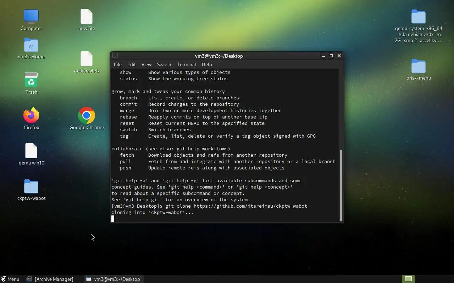
Task: Select the 'qemu win10' file icon
Action: [31, 151]
